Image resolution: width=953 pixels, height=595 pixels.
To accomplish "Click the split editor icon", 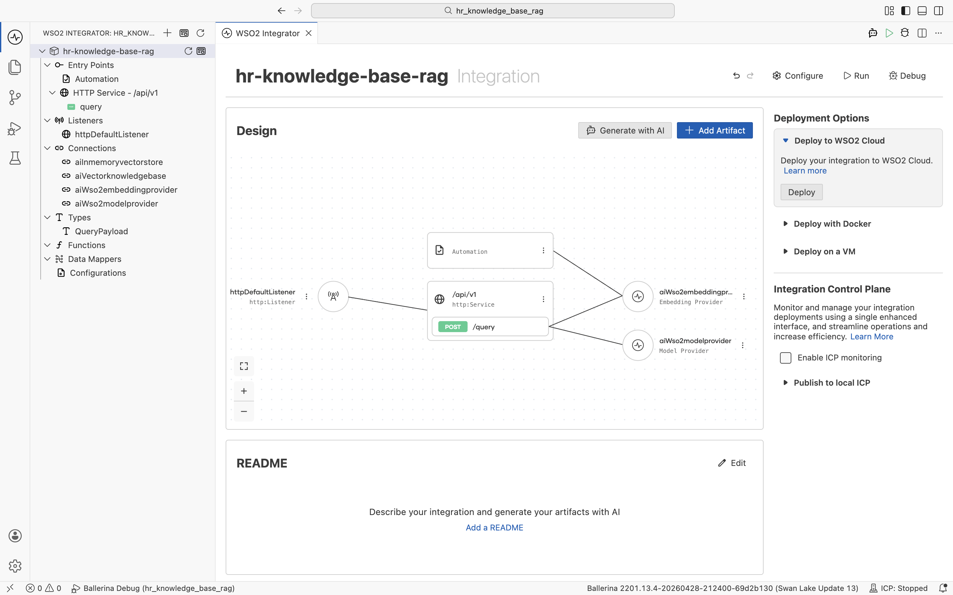I will (x=922, y=33).
